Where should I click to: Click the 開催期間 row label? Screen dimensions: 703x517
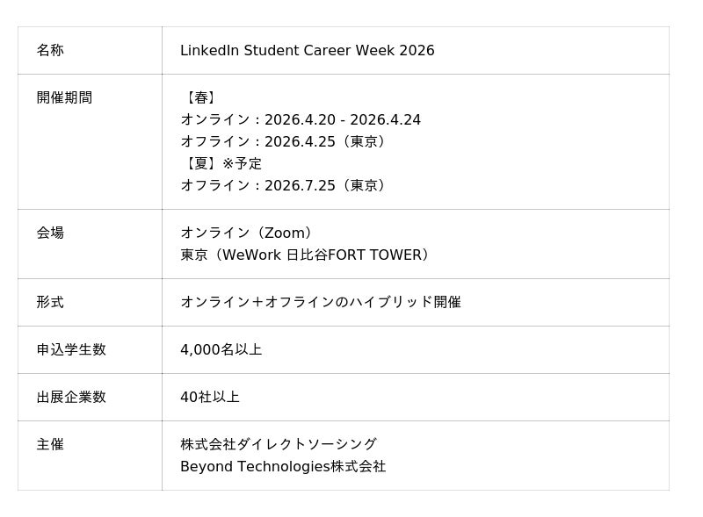64,98
